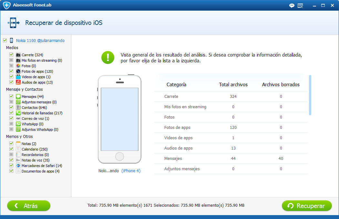Click the Mensajes bubble icon
This screenshot has width=339, height=219.
tap(18, 97)
